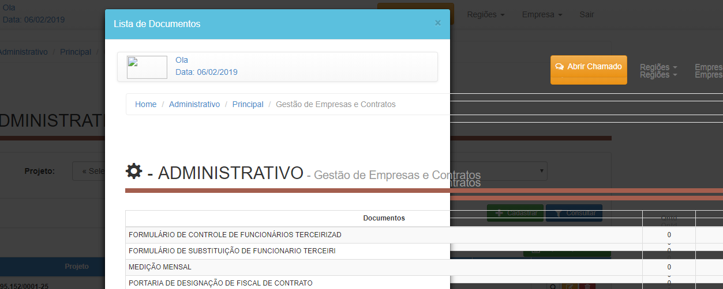723x289 pixels.
Task: Click the Ola user link in modal
Action: tap(182, 60)
